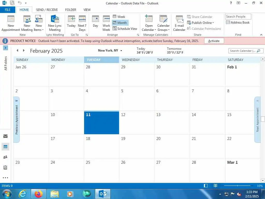Open the Arrange dialog launcher
Viewport: 265px width, 199px height.
[x=138, y=35]
